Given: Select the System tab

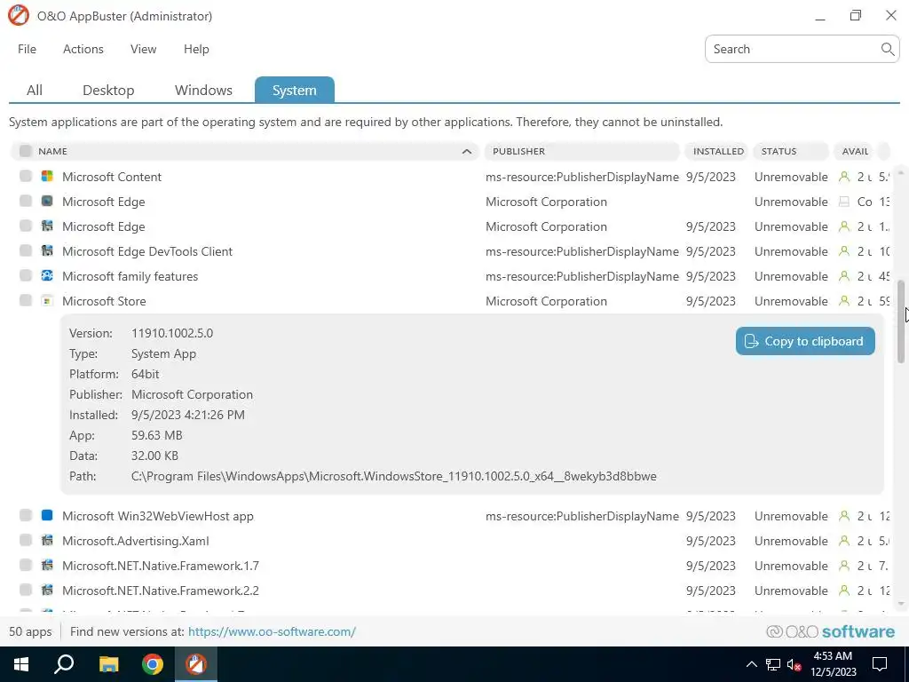Looking at the screenshot, I should pos(295,90).
